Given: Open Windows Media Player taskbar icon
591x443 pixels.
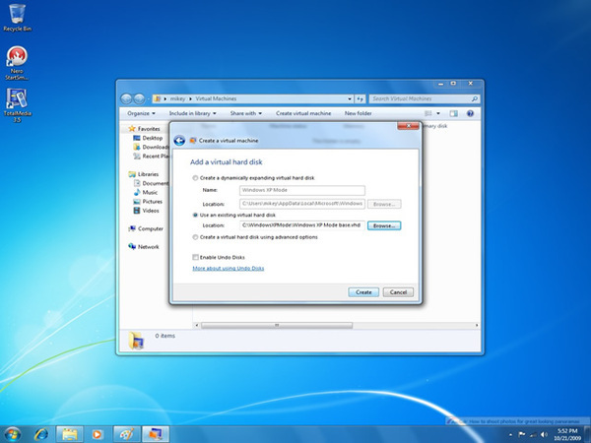Looking at the screenshot, I should point(98,434).
